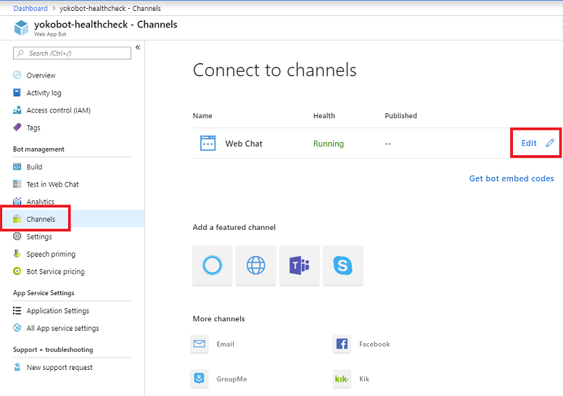Click the Facebook channel label
Viewport: 563px width, 396px height.
[374, 344]
